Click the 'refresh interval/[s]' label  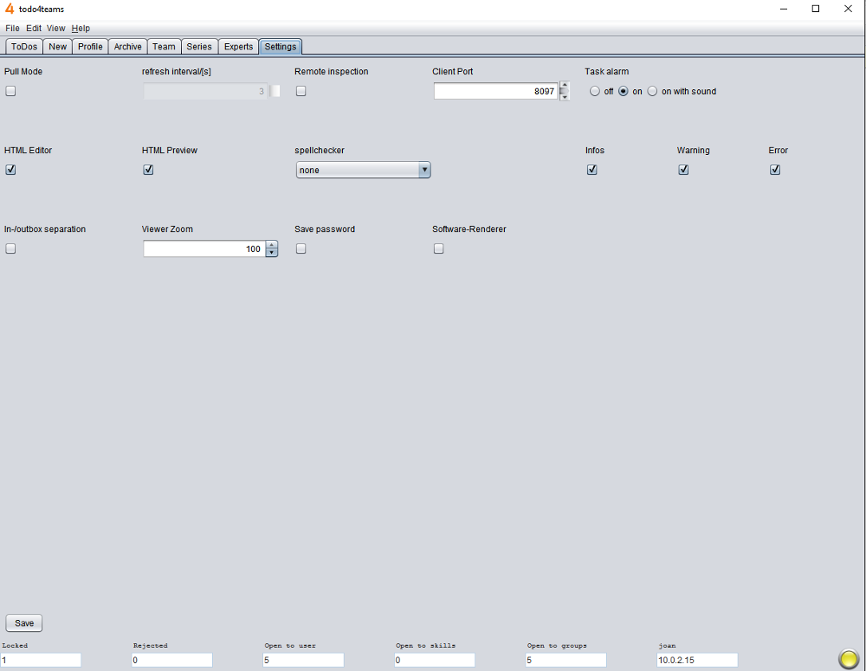click(x=176, y=71)
